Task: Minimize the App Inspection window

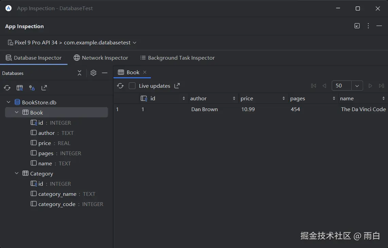Action: point(338,8)
